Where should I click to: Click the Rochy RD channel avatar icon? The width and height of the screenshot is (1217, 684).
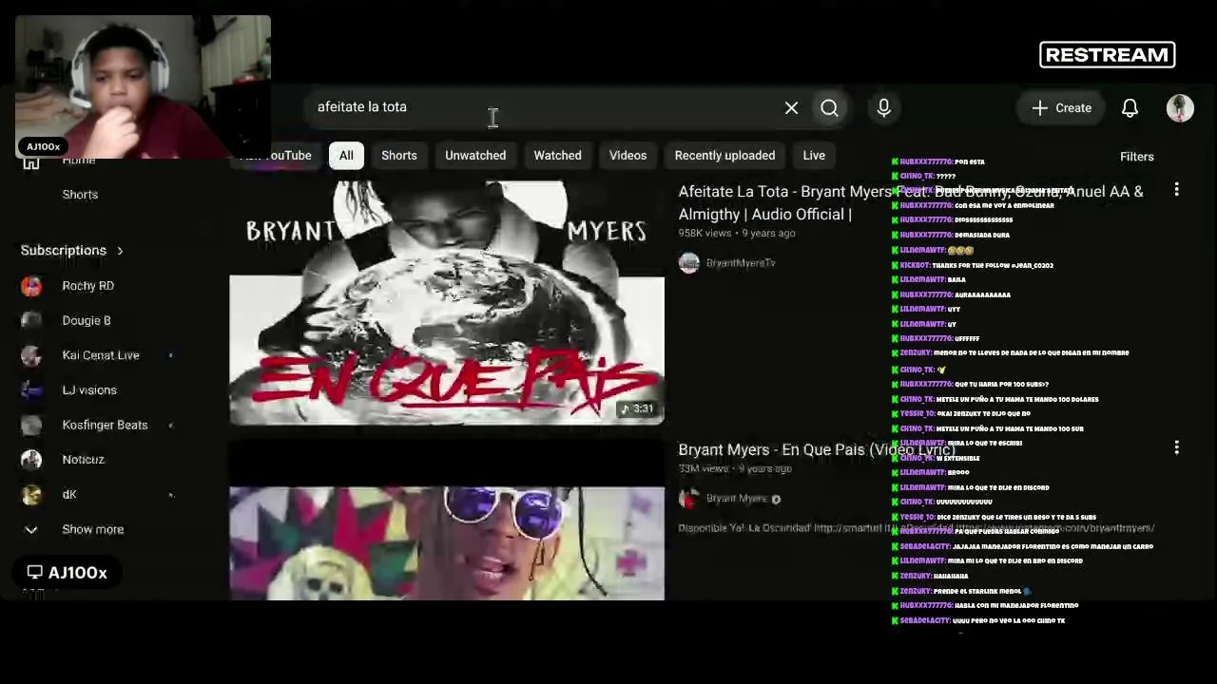(31, 286)
